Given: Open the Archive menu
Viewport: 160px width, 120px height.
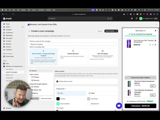Looking at the screenshot, I should [x=34, y=10].
